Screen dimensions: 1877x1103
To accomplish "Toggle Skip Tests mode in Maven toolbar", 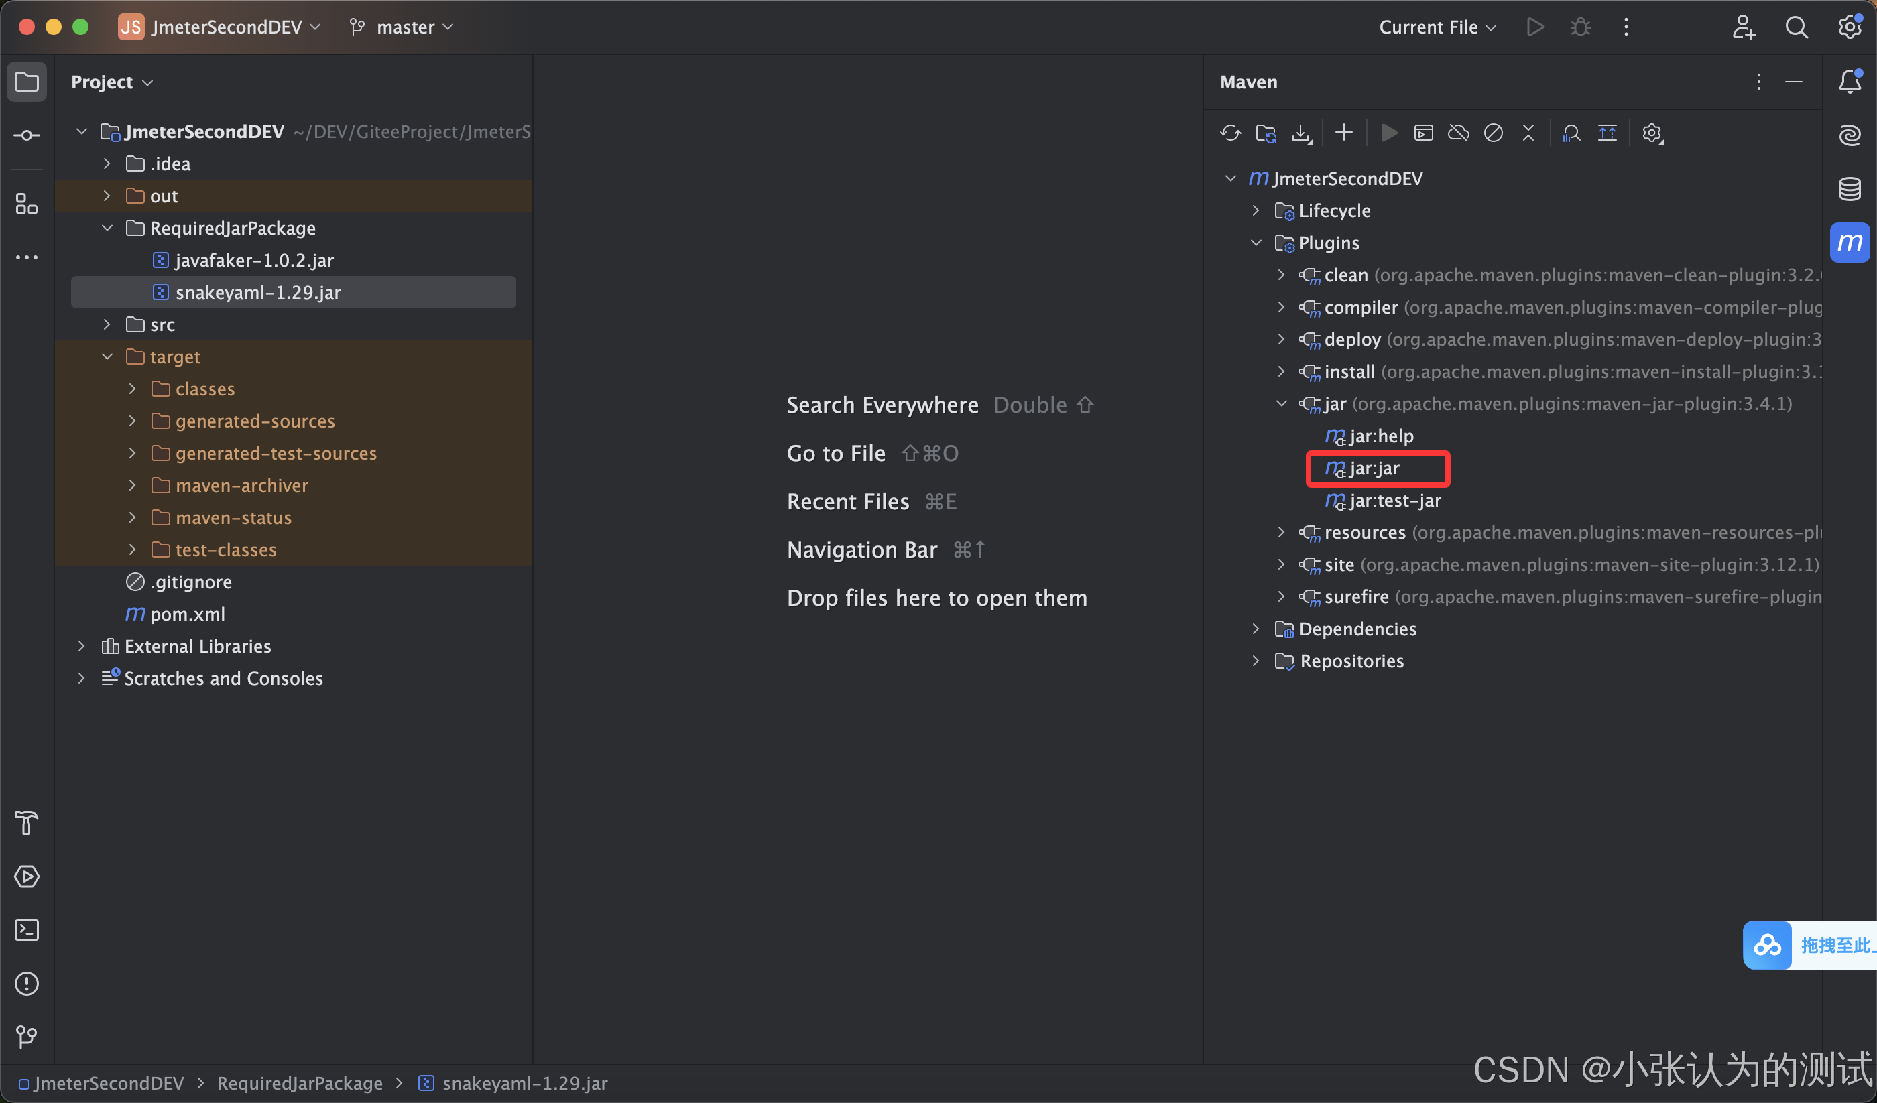I will [x=1493, y=133].
